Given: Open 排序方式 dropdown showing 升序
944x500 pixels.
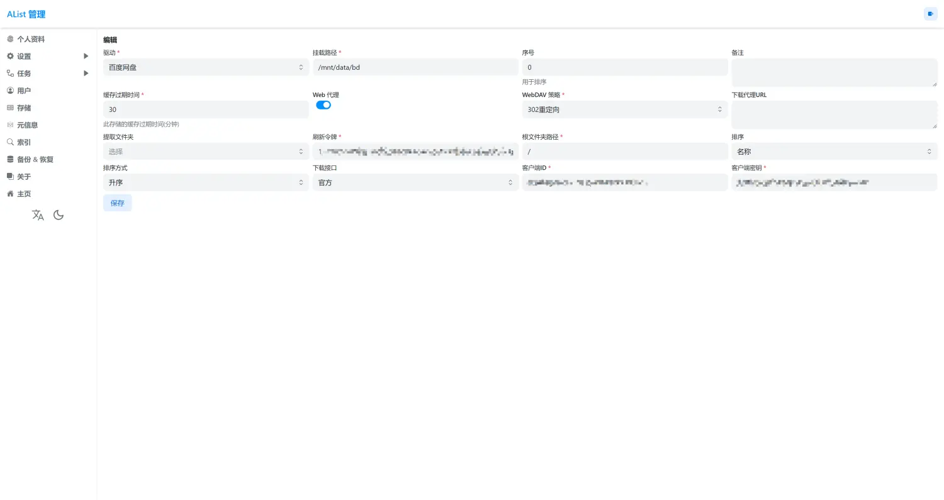Looking at the screenshot, I should [x=206, y=182].
